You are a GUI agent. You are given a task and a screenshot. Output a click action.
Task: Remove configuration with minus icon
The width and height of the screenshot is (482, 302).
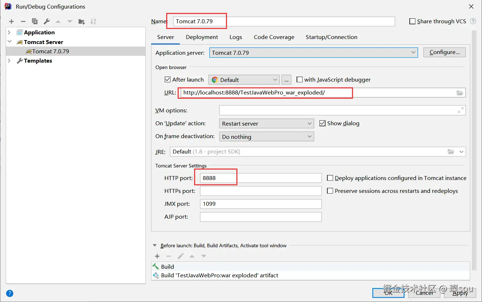tap(23, 21)
